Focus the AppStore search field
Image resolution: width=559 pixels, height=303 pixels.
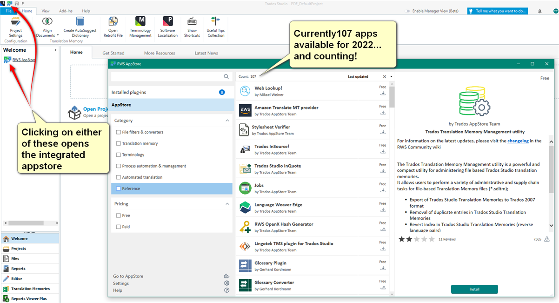click(167, 76)
